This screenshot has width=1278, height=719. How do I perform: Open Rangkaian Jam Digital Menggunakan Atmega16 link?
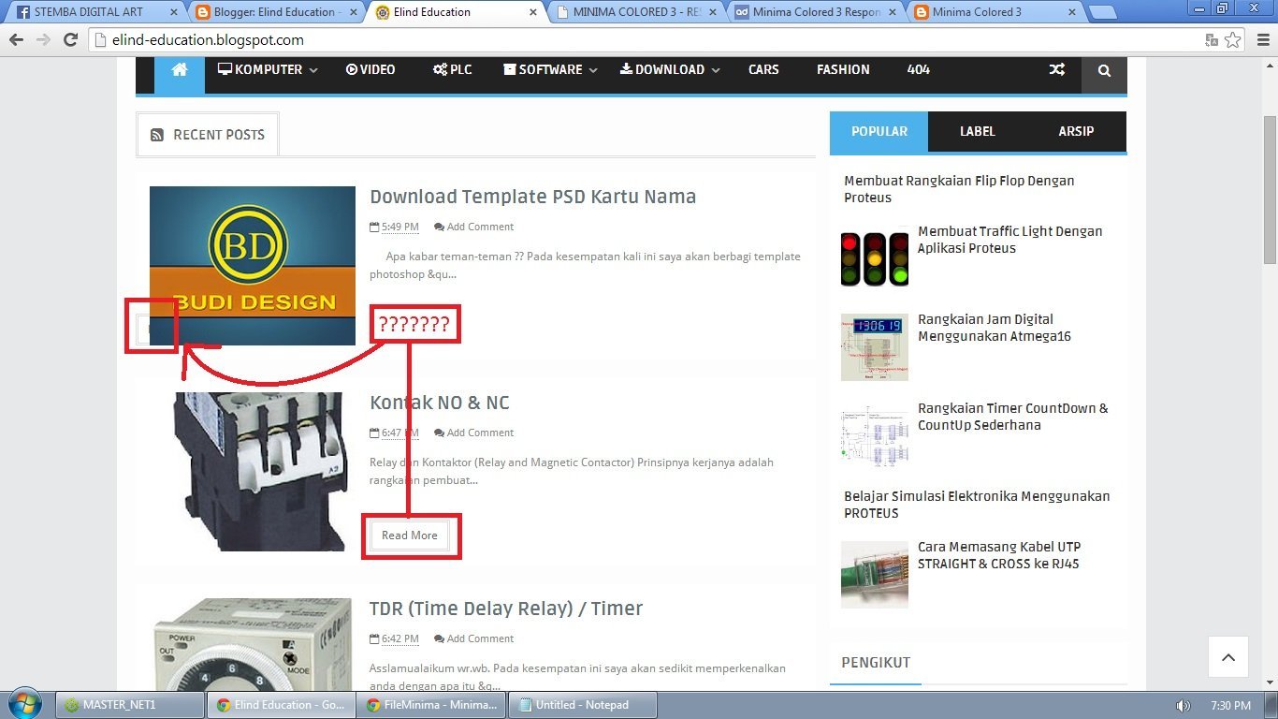995,328
